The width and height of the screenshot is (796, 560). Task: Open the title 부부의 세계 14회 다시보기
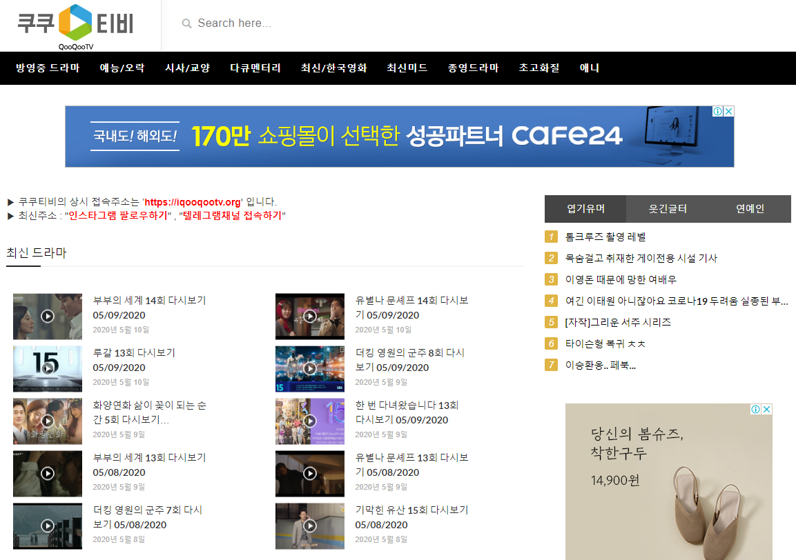(149, 308)
